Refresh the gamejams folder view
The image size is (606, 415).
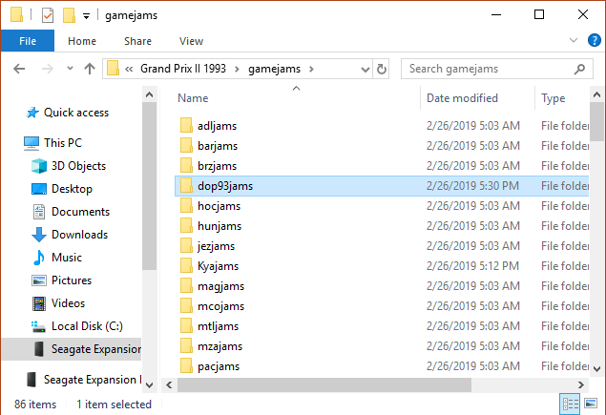point(382,69)
